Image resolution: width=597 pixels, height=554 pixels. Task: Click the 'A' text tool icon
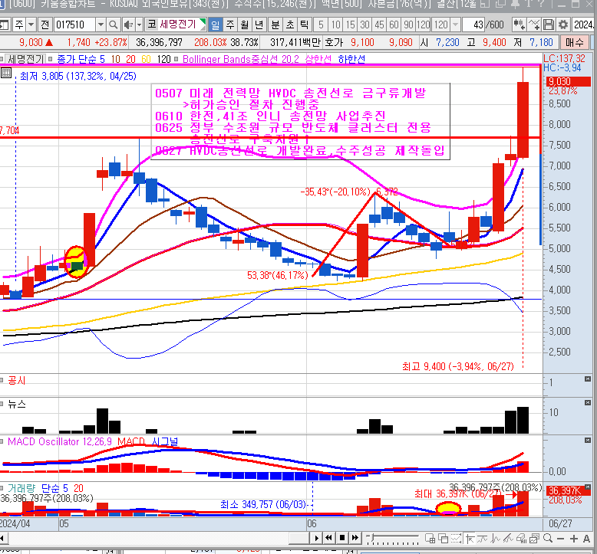(587, 539)
